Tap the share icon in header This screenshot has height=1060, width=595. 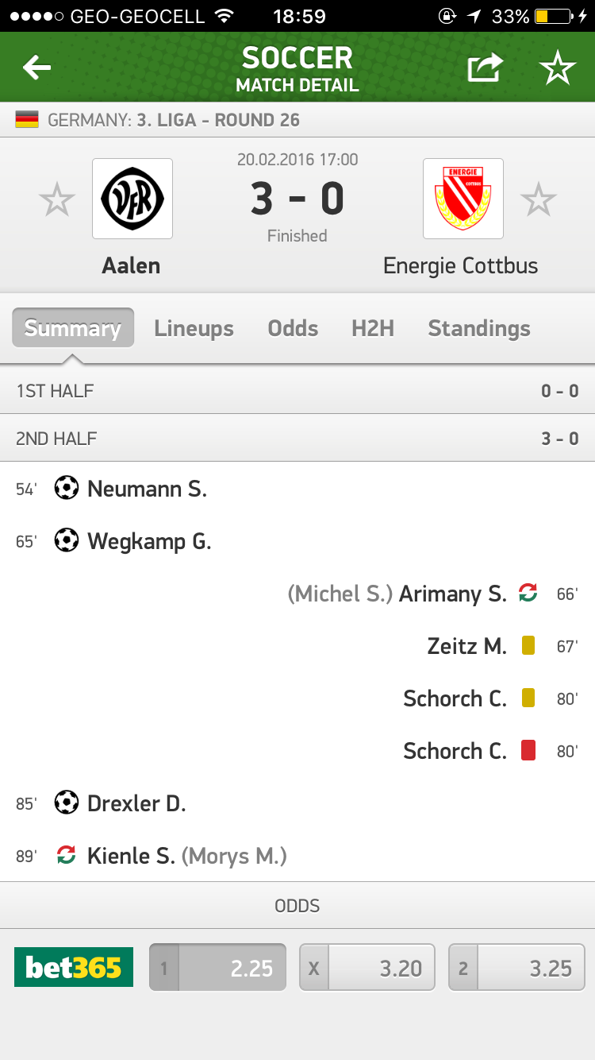click(485, 68)
